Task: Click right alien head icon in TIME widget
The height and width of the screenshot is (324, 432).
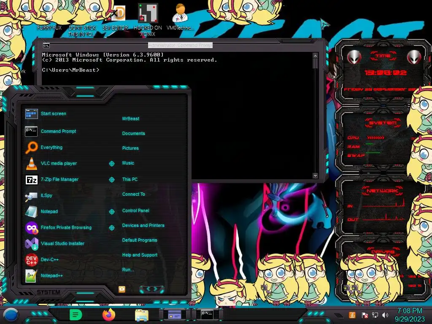Action: [x=414, y=57]
